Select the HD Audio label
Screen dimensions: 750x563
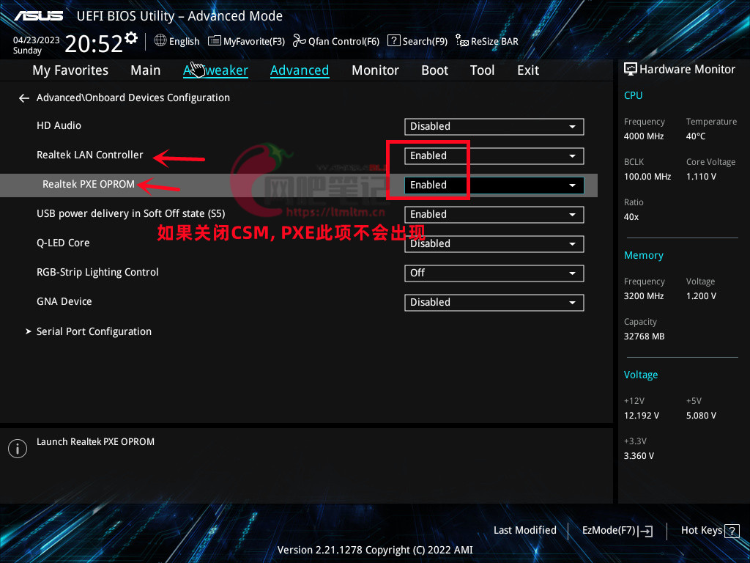[x=59, y=125]
